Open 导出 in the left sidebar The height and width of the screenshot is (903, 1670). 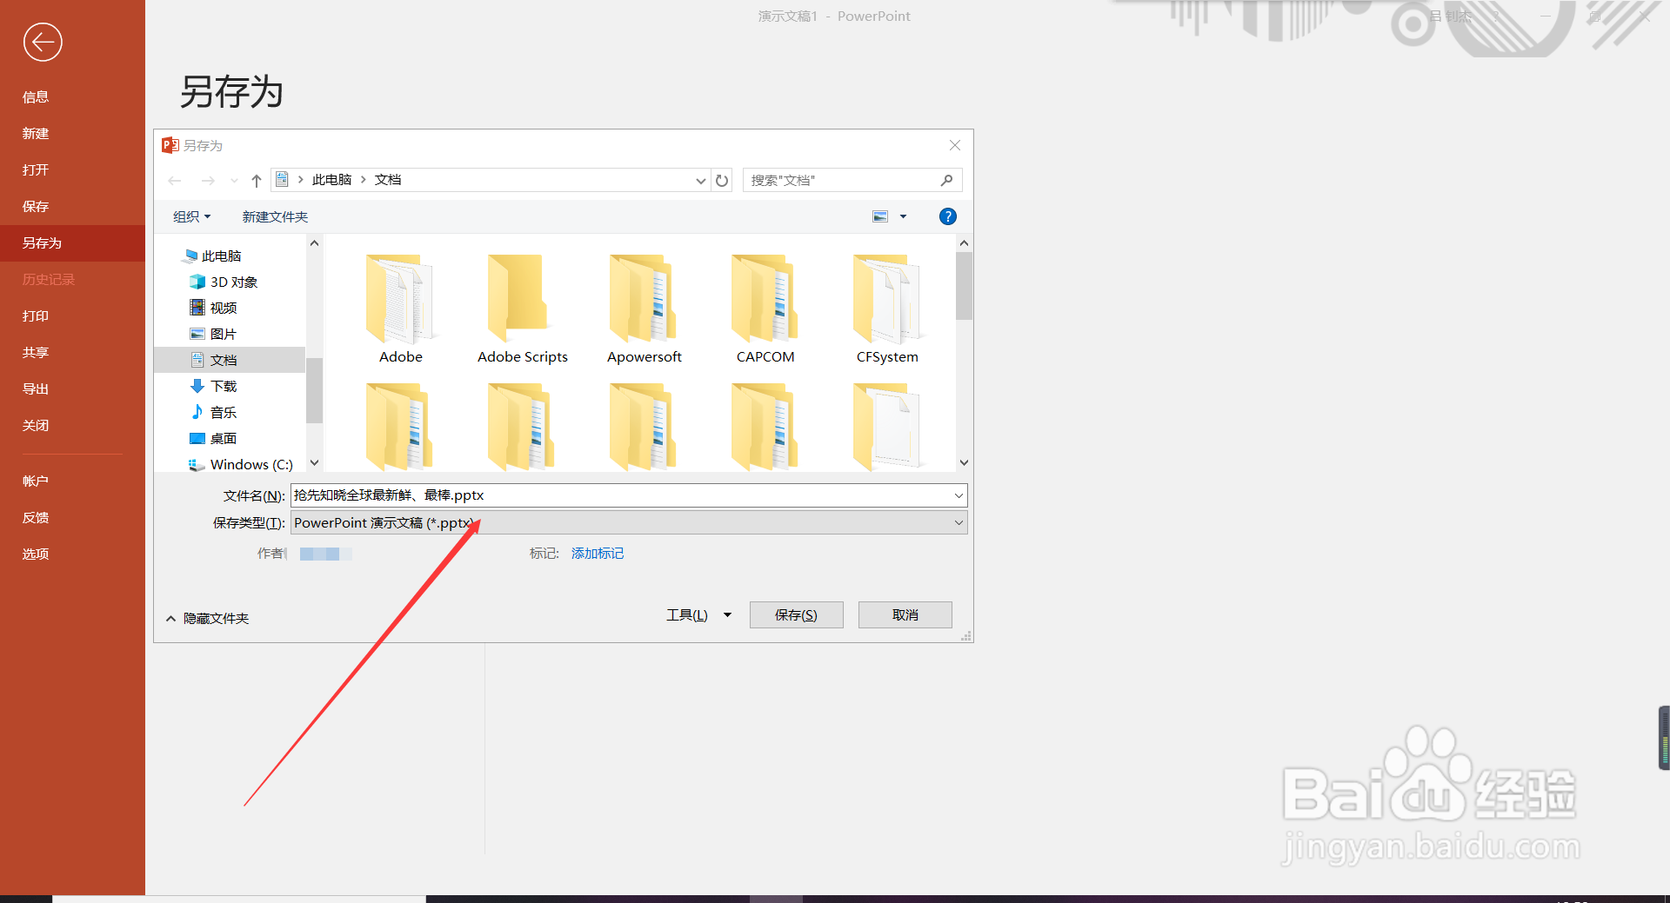tap(36, 388)
